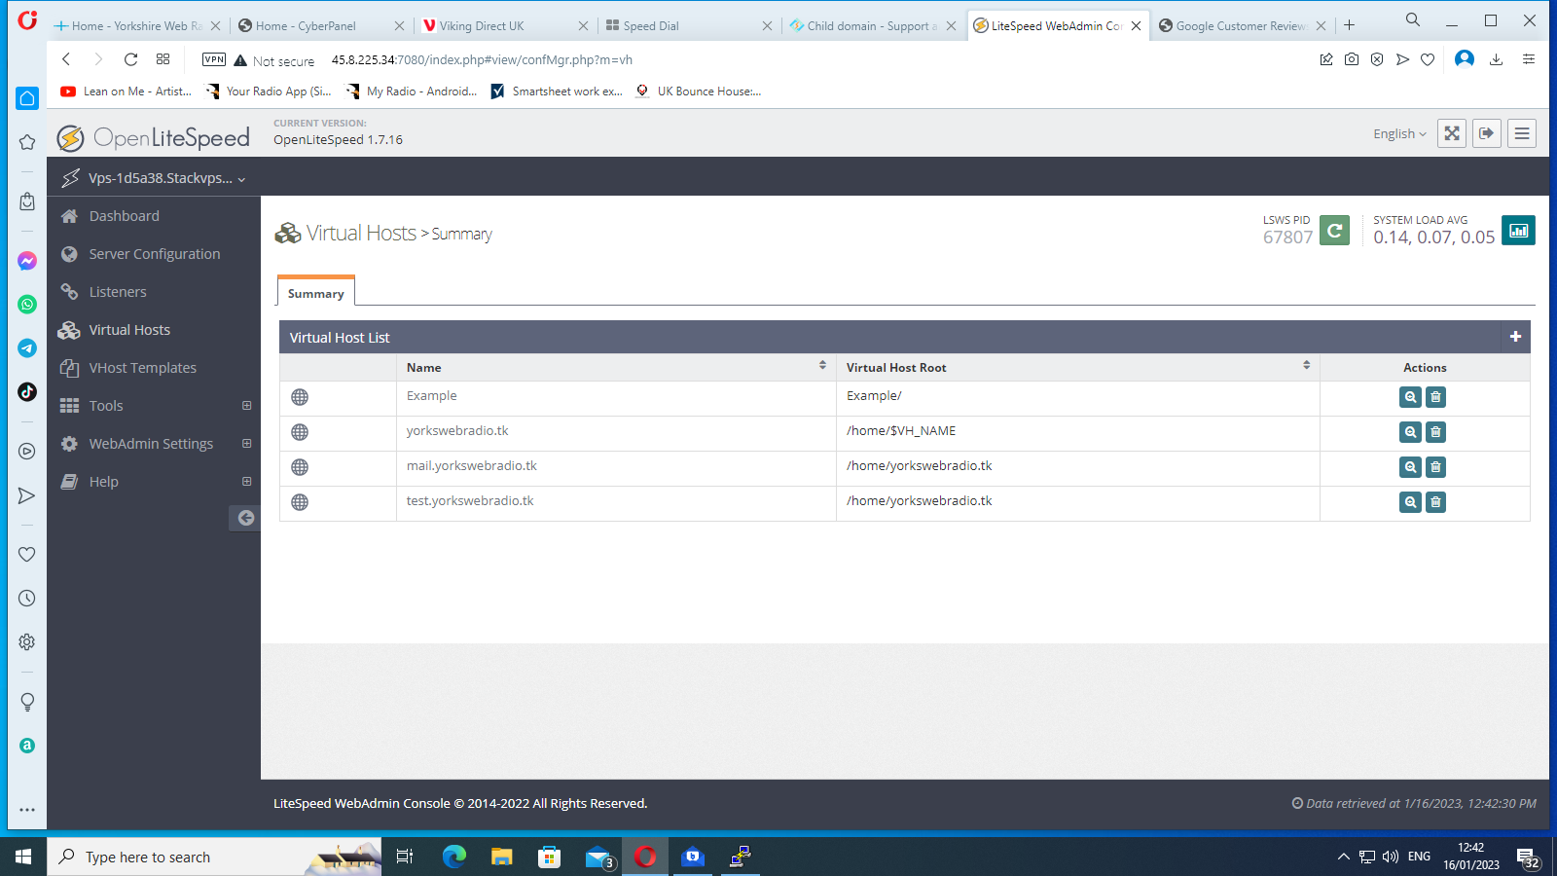Switch to the Home - CyberPanel tab
The height and width of the screenshot is (876, 1557).
(x=321, y=26)
